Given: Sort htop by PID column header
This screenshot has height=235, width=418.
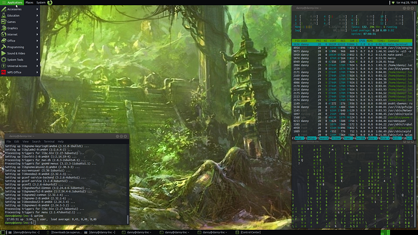Looking at the screenshot, I should tap(297, 41).
